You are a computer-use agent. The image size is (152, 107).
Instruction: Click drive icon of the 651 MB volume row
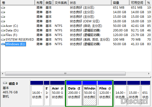point(3,8)
